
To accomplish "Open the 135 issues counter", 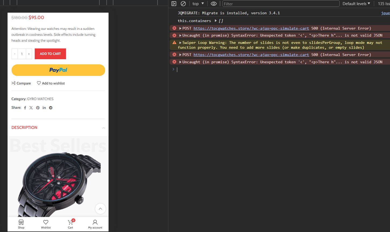I will (384, 4).
